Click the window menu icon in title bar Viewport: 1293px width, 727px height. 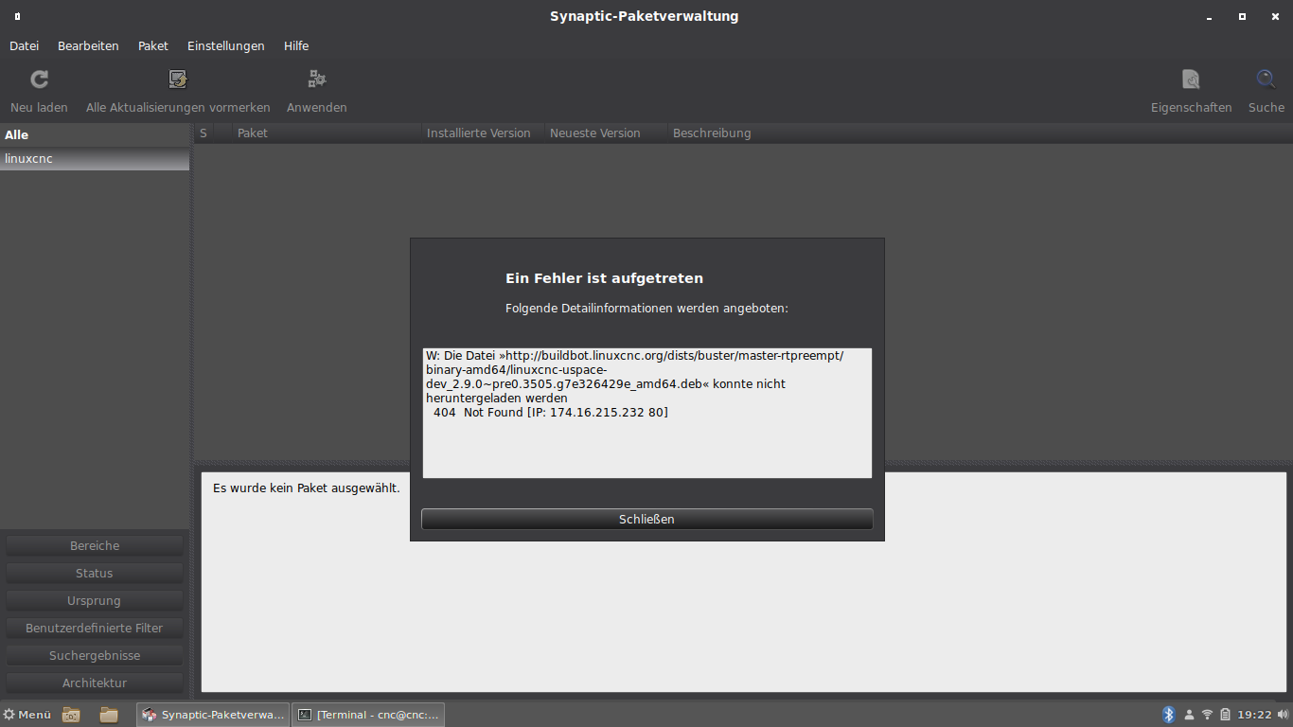[x=17, y=16]
